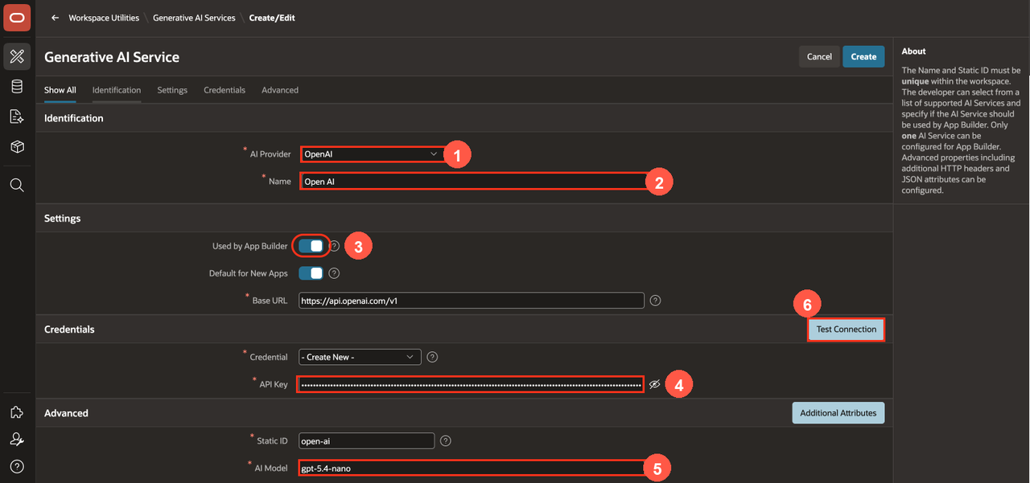Open the Help question-mark icon in the sidebar

click(x=17, y=466)
